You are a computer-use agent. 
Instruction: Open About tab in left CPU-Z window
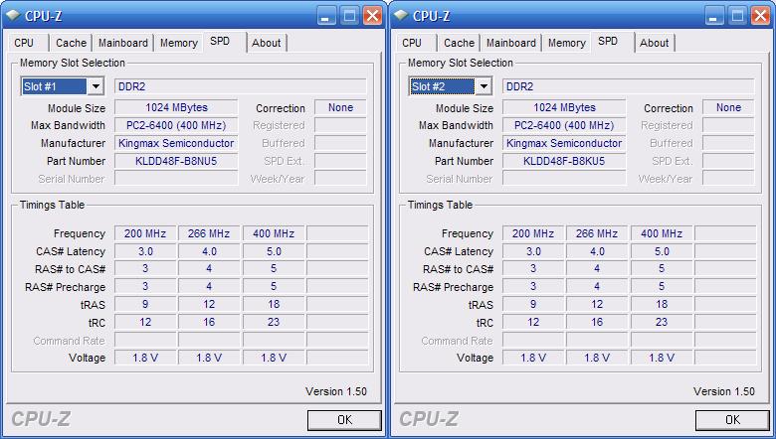[267, 43]
